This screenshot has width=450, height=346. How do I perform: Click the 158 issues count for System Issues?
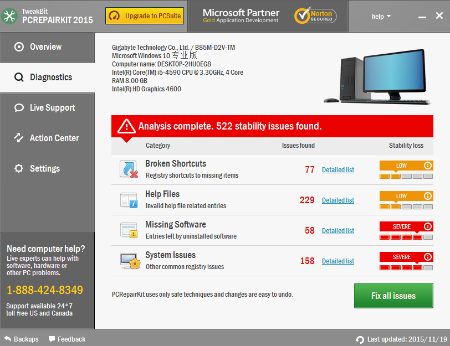pos(308,261)
